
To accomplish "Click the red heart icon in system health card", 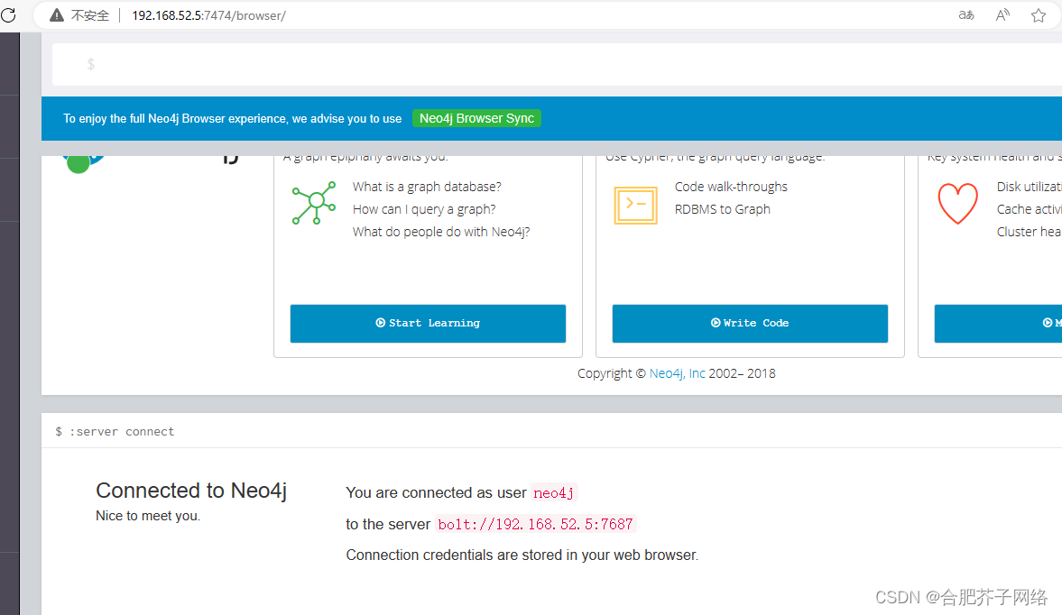I will 957,204.
